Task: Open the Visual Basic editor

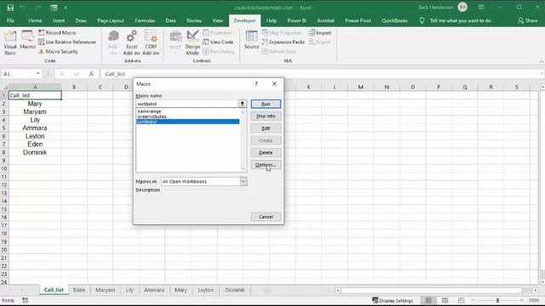Action: (x=10, y=42)
